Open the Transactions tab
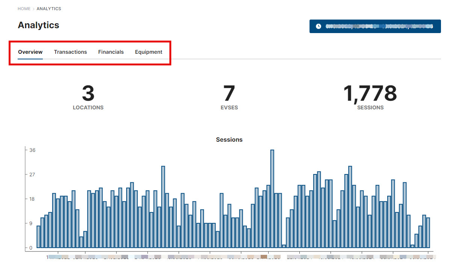The image size is (453, 271). 70,52
